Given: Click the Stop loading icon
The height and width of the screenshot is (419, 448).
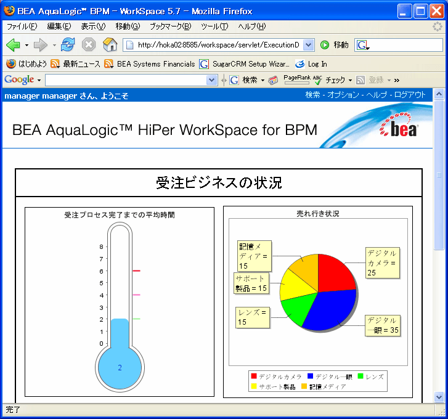Looking at the screenshot, I should click(89, 45).
